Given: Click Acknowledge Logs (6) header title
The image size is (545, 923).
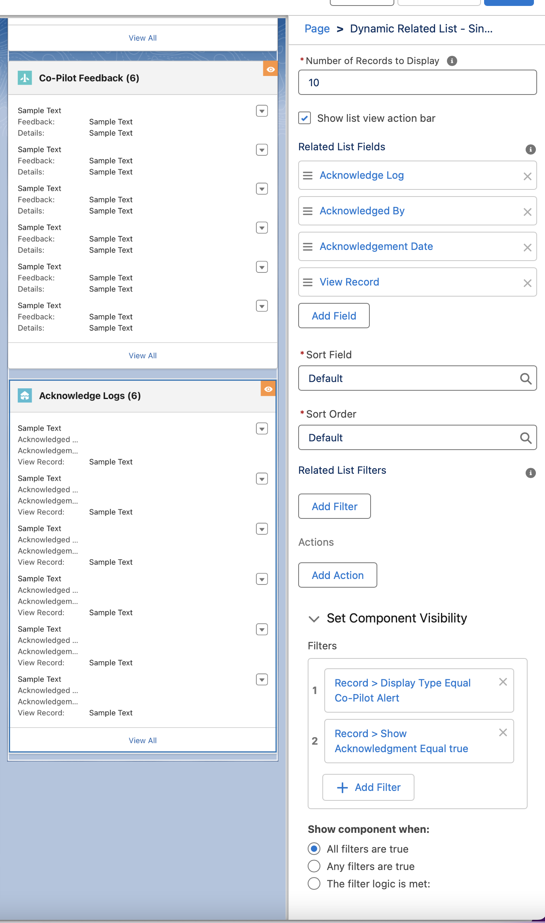Looking at the screenshot, I should pos(90,395).
